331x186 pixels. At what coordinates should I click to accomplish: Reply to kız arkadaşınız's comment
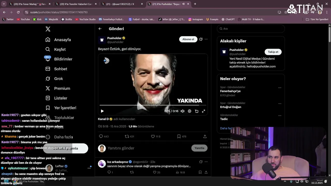(x=110, y=172)
